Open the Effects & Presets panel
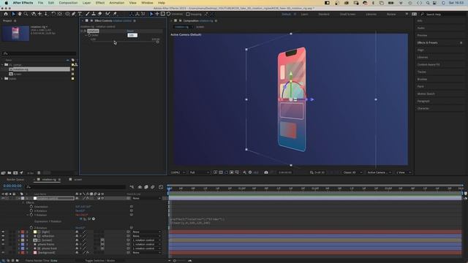The height and width of the screenshot is (263, 468). [x=427, y=42]
